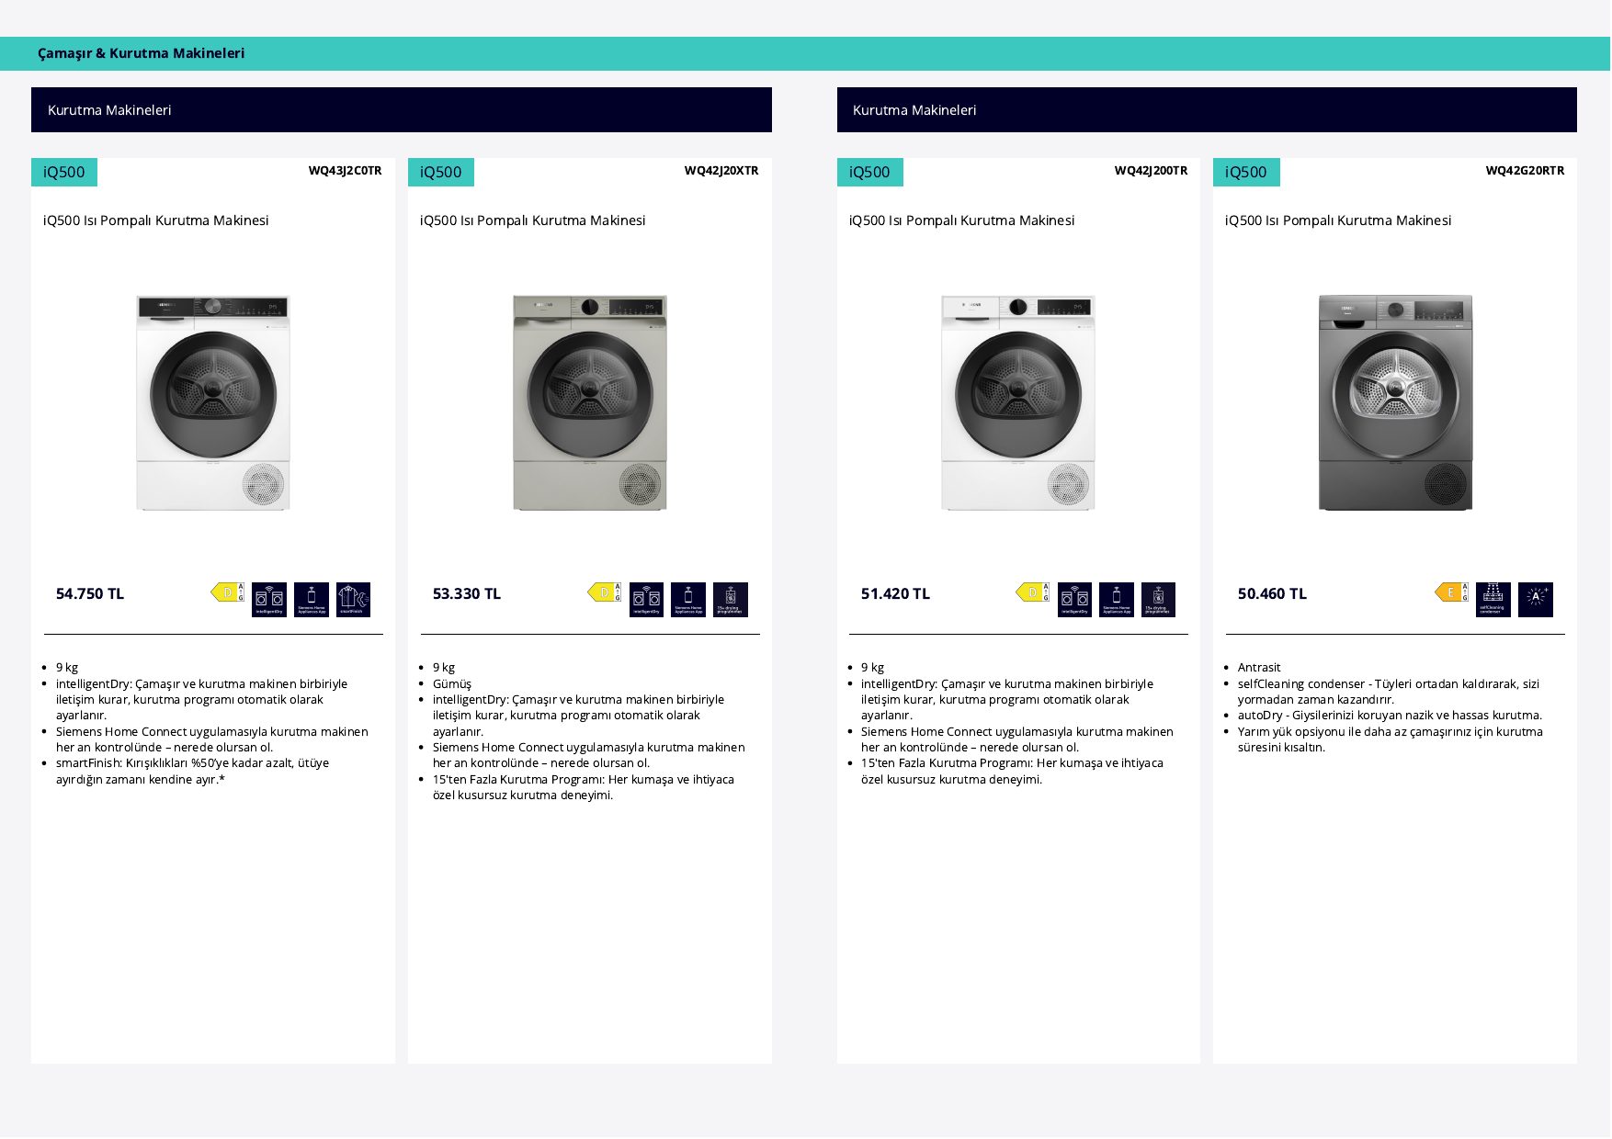Click the Siemens Home Connect bullet under 53.330 TL
Image resolution: width=1612 pixels, height=1139 pixels.
click(x=588, y=755)
